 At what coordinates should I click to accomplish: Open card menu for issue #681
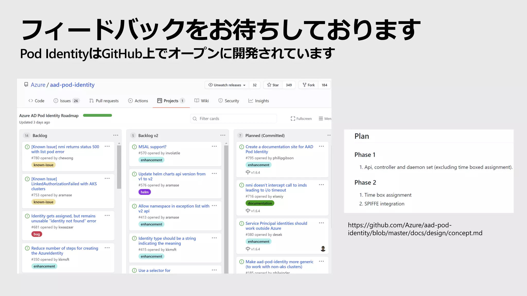(x=107, y=216)
